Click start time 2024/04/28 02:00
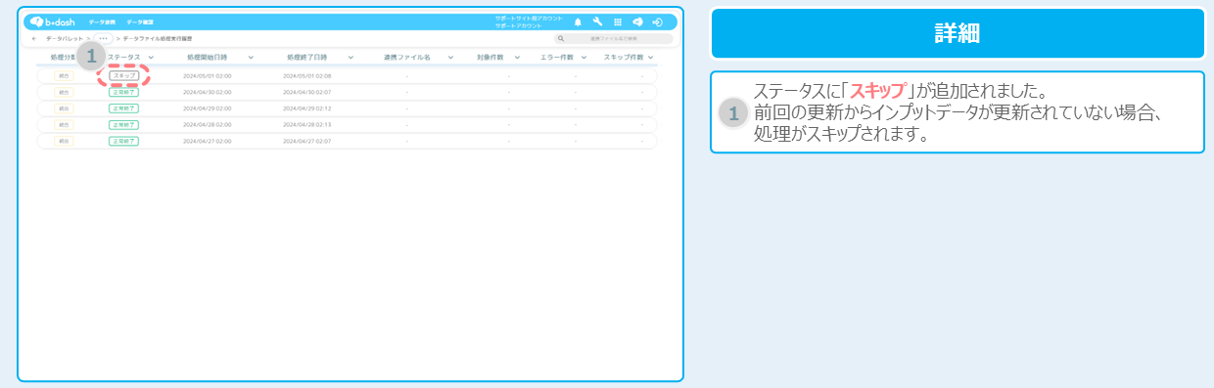The height and width of the screenshot is (388, 1214). tap(208, 125)
